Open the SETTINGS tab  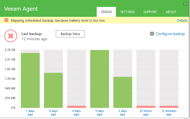128,12
